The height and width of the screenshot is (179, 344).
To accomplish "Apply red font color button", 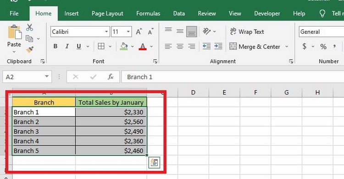I will 143,46.
